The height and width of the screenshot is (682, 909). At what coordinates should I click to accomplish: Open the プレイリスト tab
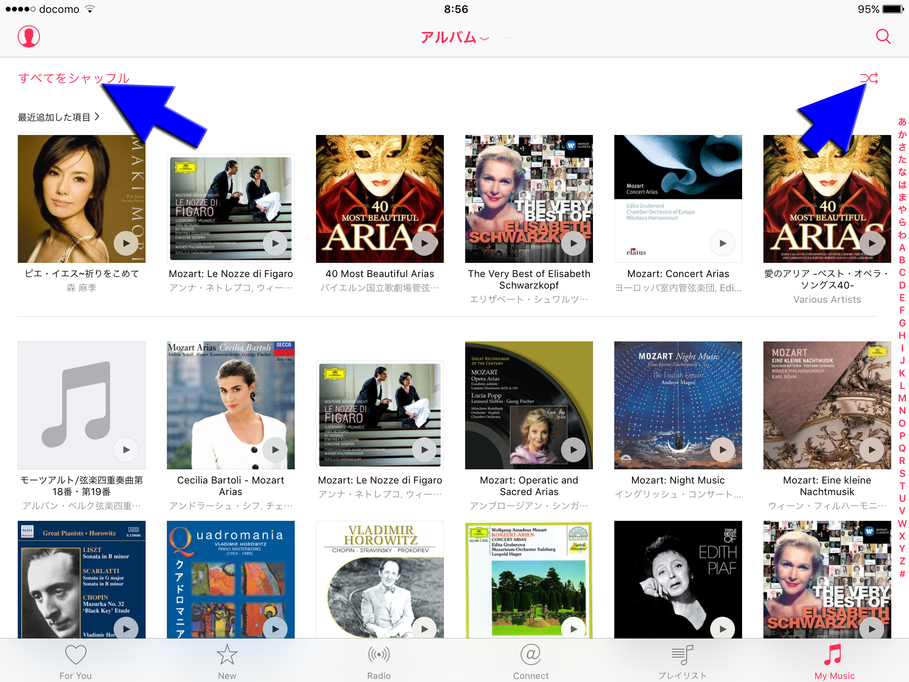point(682,662)
